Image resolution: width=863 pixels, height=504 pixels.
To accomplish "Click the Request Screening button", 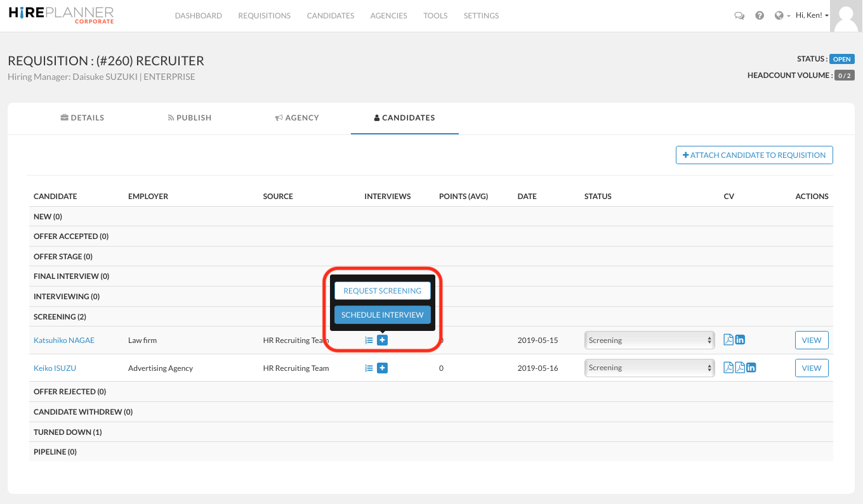I will pos(382,291).
